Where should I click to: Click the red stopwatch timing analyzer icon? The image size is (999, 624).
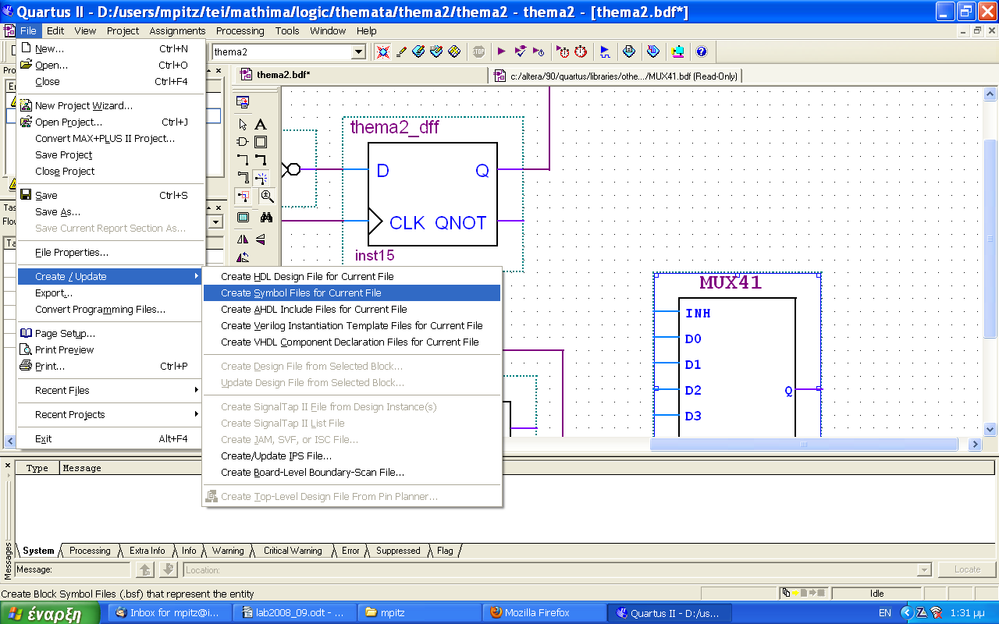click(x=581, y=51)
